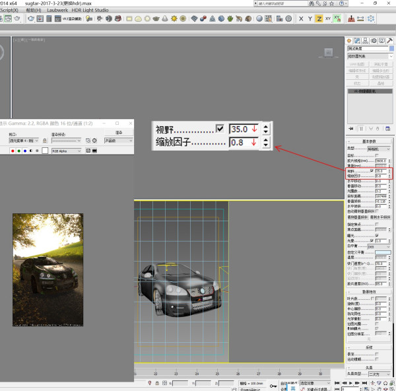Open the render preset dropdown
Viewport: 396px width, 391px height.
[66, 141]
